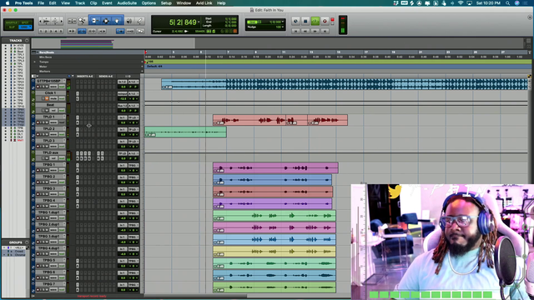Open main counter format dropdown
Viewport: 534px width, 300px height.
[x=199, y=22]
